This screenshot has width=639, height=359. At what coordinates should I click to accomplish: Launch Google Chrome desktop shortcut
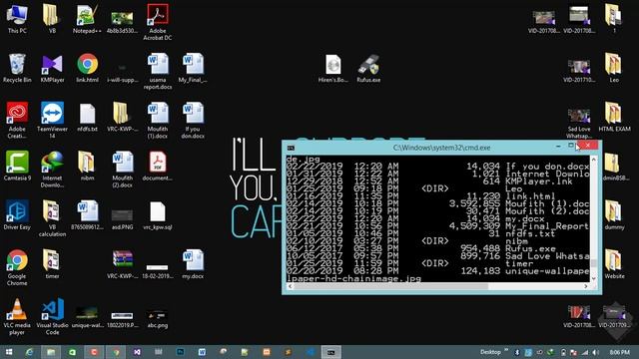17,267
